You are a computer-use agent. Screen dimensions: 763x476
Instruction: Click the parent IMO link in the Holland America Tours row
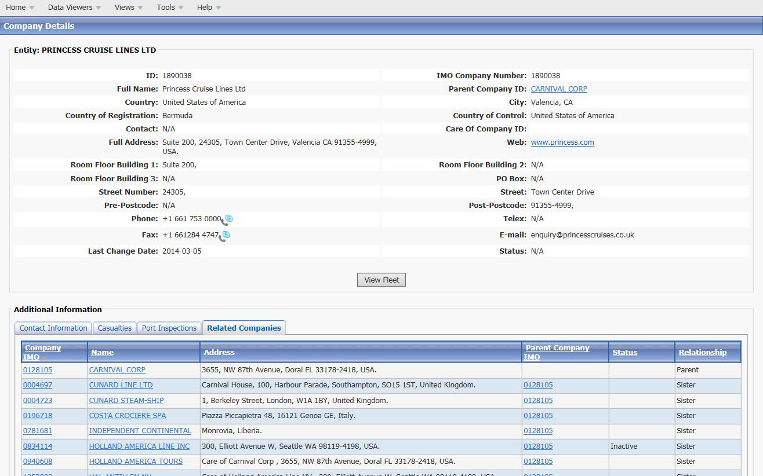(538, 462)
